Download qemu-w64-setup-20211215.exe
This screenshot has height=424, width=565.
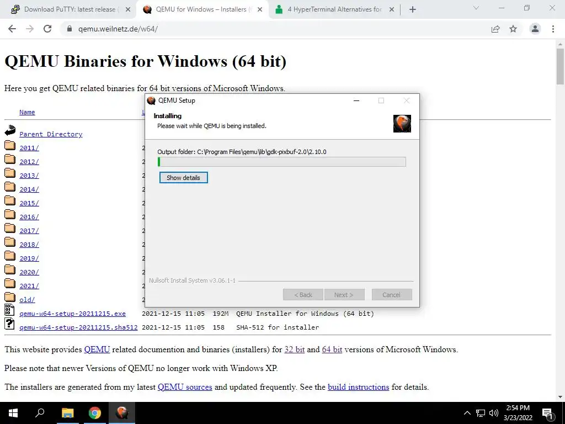tap(72, 314)
